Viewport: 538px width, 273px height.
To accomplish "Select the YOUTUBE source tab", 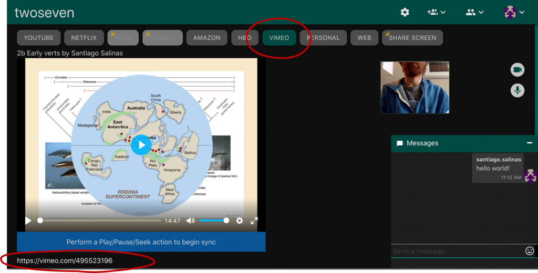I will click(39, 38).
